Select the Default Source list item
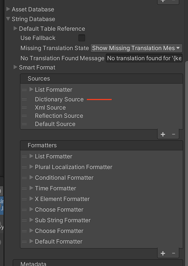 [x=55, y=124]
